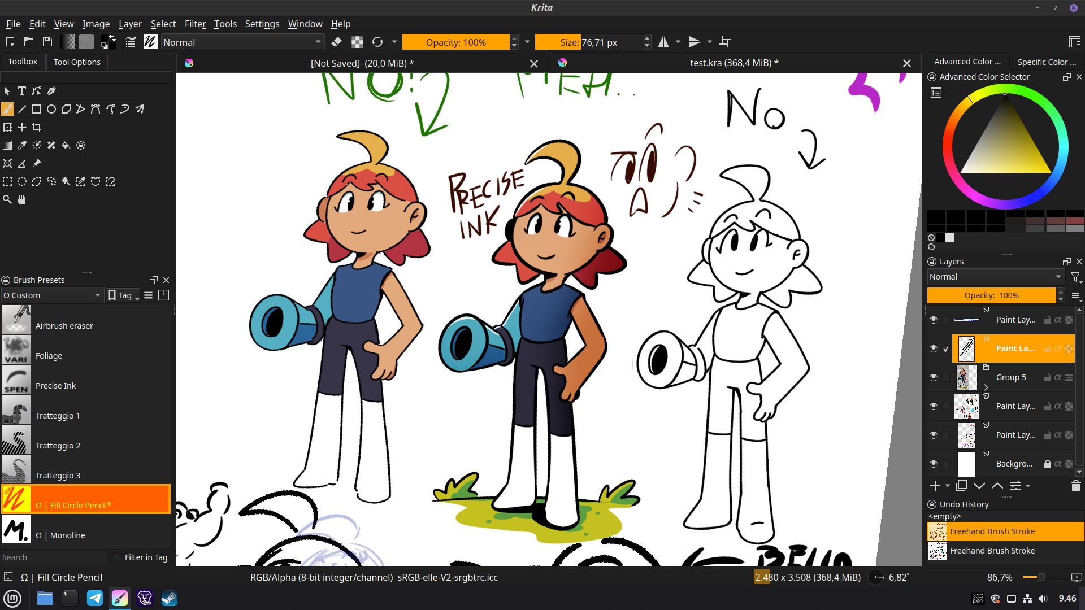Viewport: 1085px width, 610px height.
Task: Select the Rectangle shape tool
Action: 37,109
